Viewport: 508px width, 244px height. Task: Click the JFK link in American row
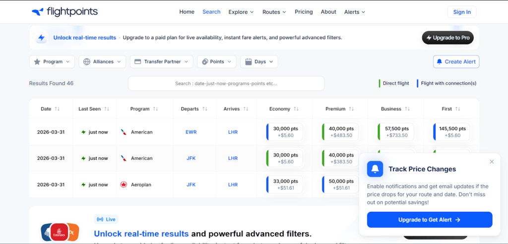(191, 158)
